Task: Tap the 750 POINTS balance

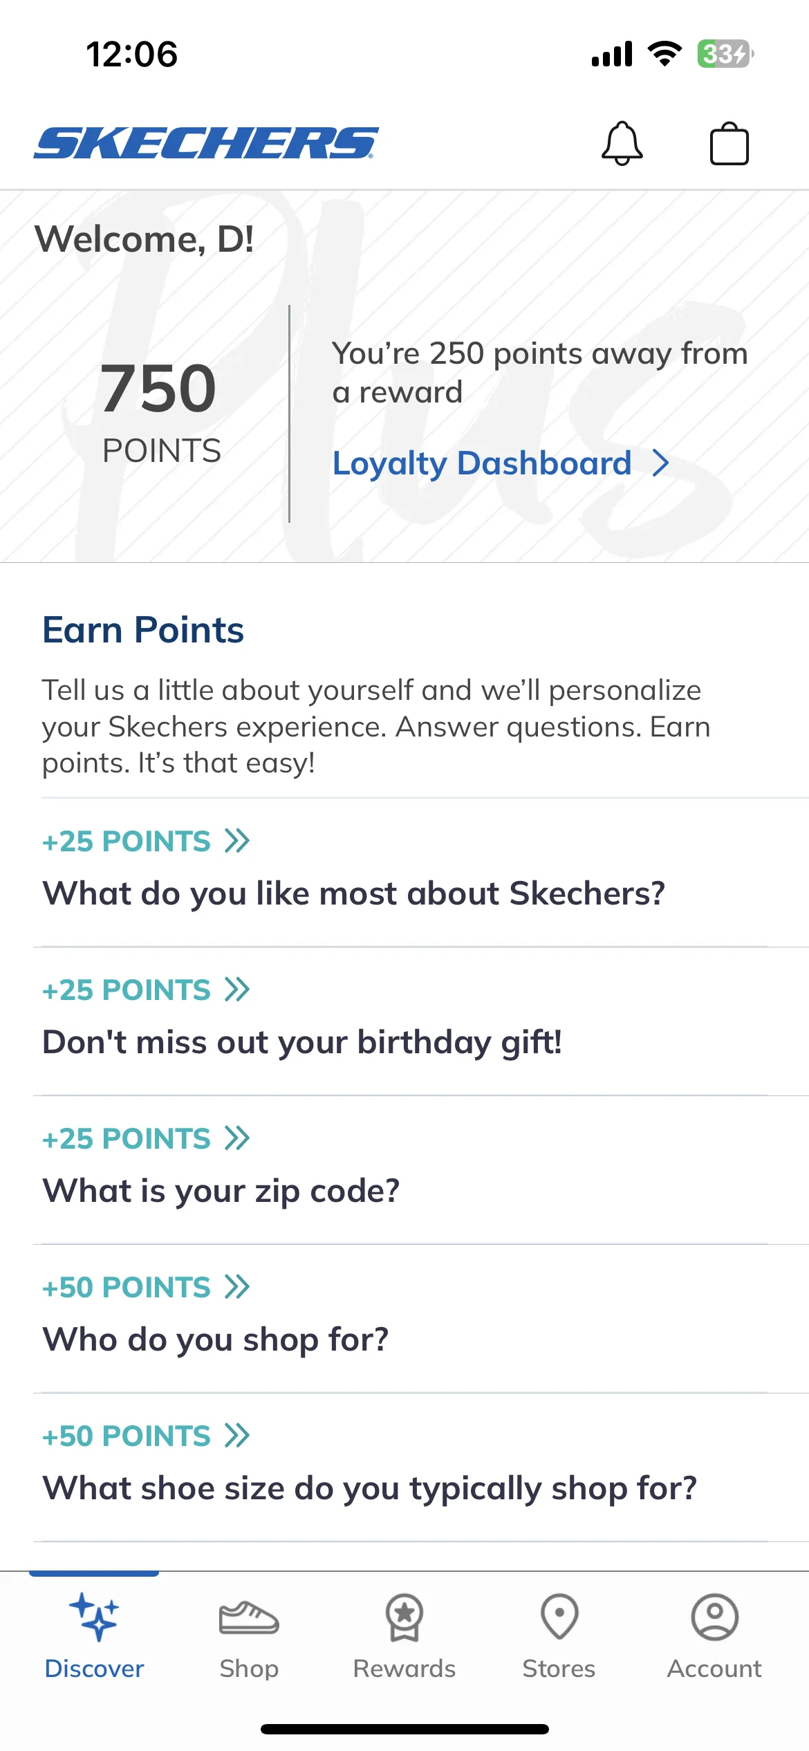Action: (x=160, y=412)
